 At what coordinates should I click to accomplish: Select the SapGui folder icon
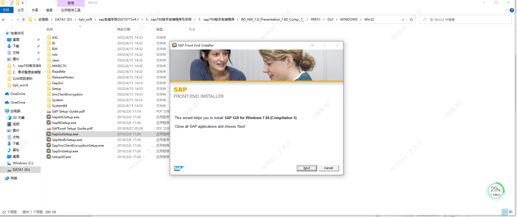[x=49, y=83]
